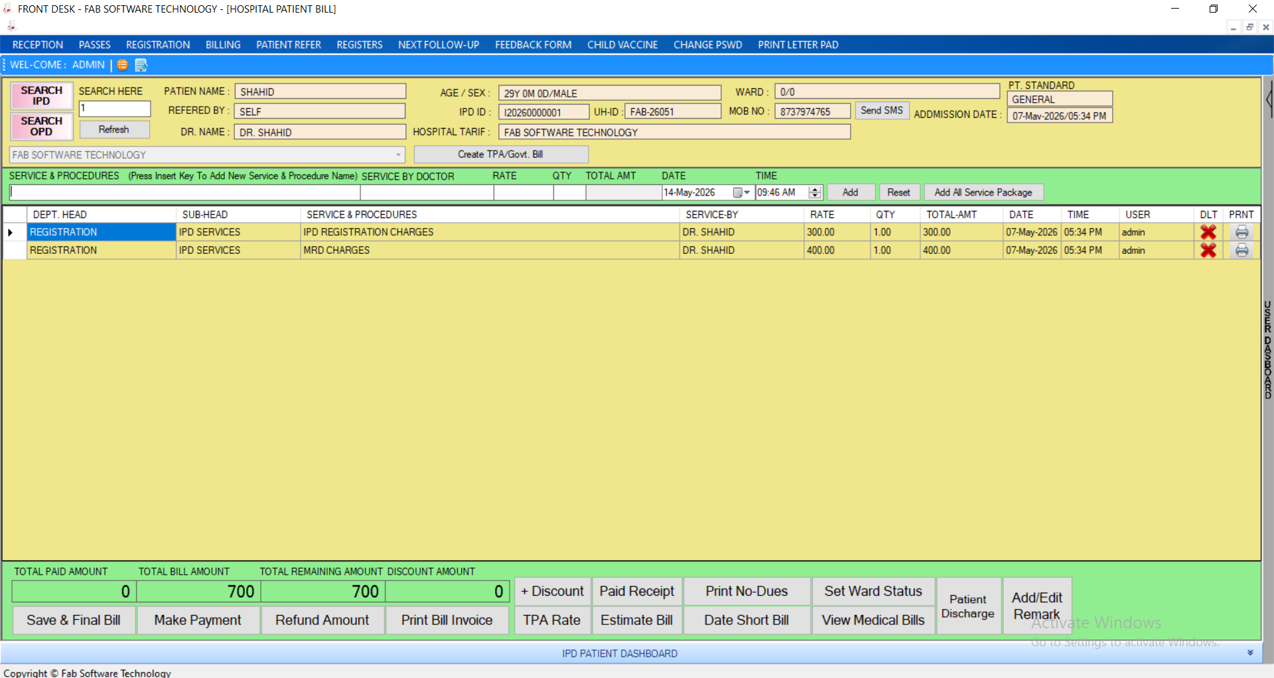The image size is (1274, 678).
Task: Click the + Discount button
Action: 553,591
